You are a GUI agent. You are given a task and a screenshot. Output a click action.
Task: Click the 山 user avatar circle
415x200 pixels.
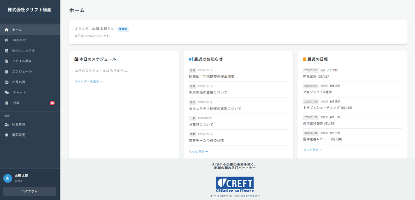7,178
